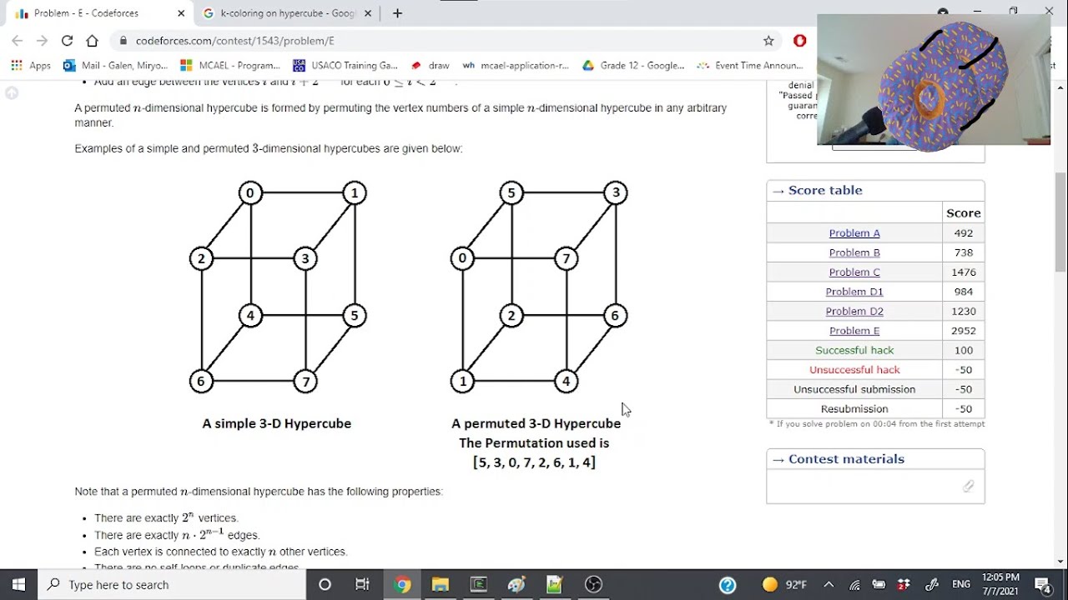Open Task View from the taskbar
The image size is (1068, 600).
[362, 584]
